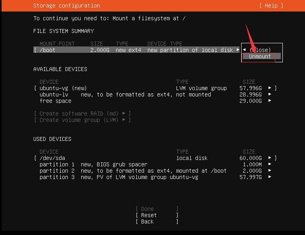
Task: Expand arrow for the ubuntu-vg volume group
Action: pos(270,88)
